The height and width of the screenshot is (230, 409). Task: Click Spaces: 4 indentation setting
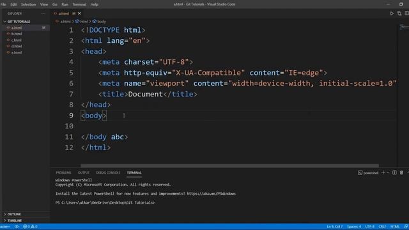(354, 227)
